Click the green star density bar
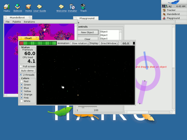 [41, 43]
